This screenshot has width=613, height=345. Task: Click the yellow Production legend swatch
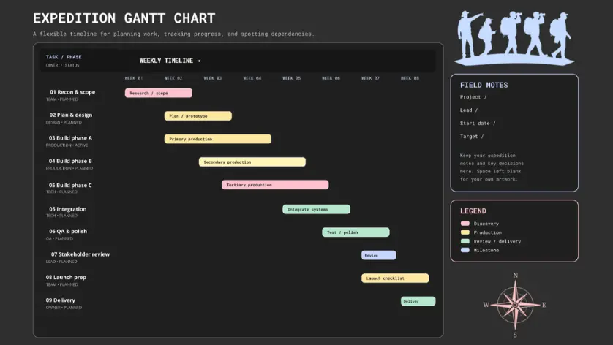tap(465, 232)
